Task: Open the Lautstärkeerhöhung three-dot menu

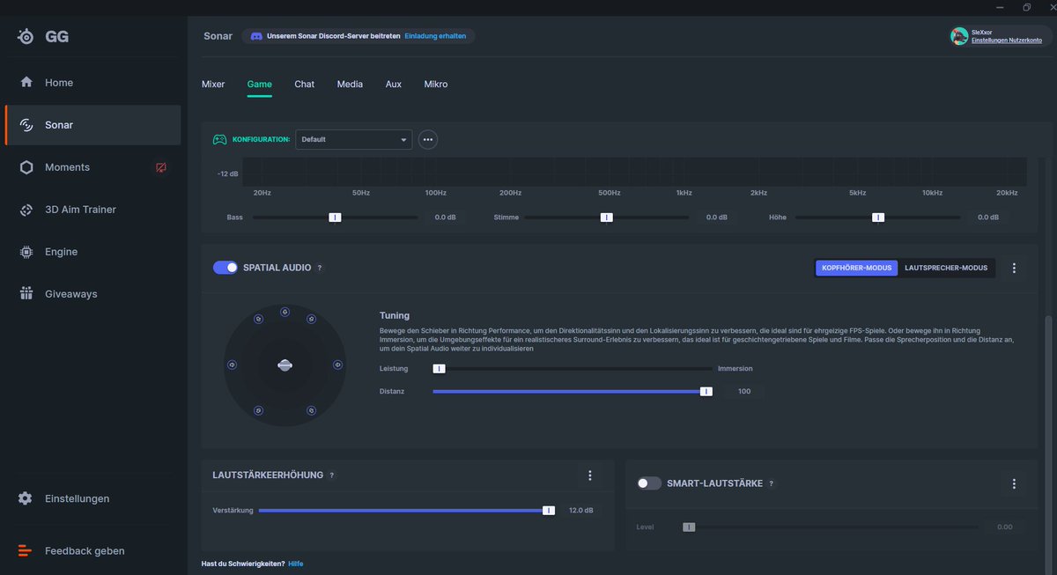Action: click(590, 475)
